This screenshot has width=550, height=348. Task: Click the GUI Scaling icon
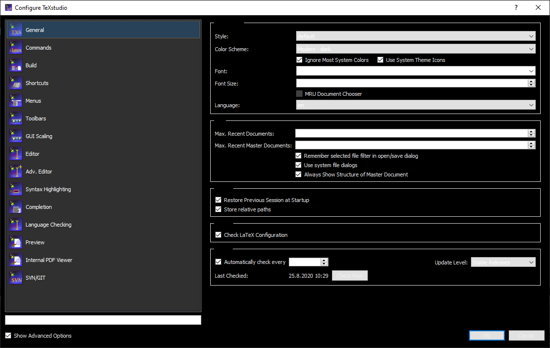tap(16, 136)
